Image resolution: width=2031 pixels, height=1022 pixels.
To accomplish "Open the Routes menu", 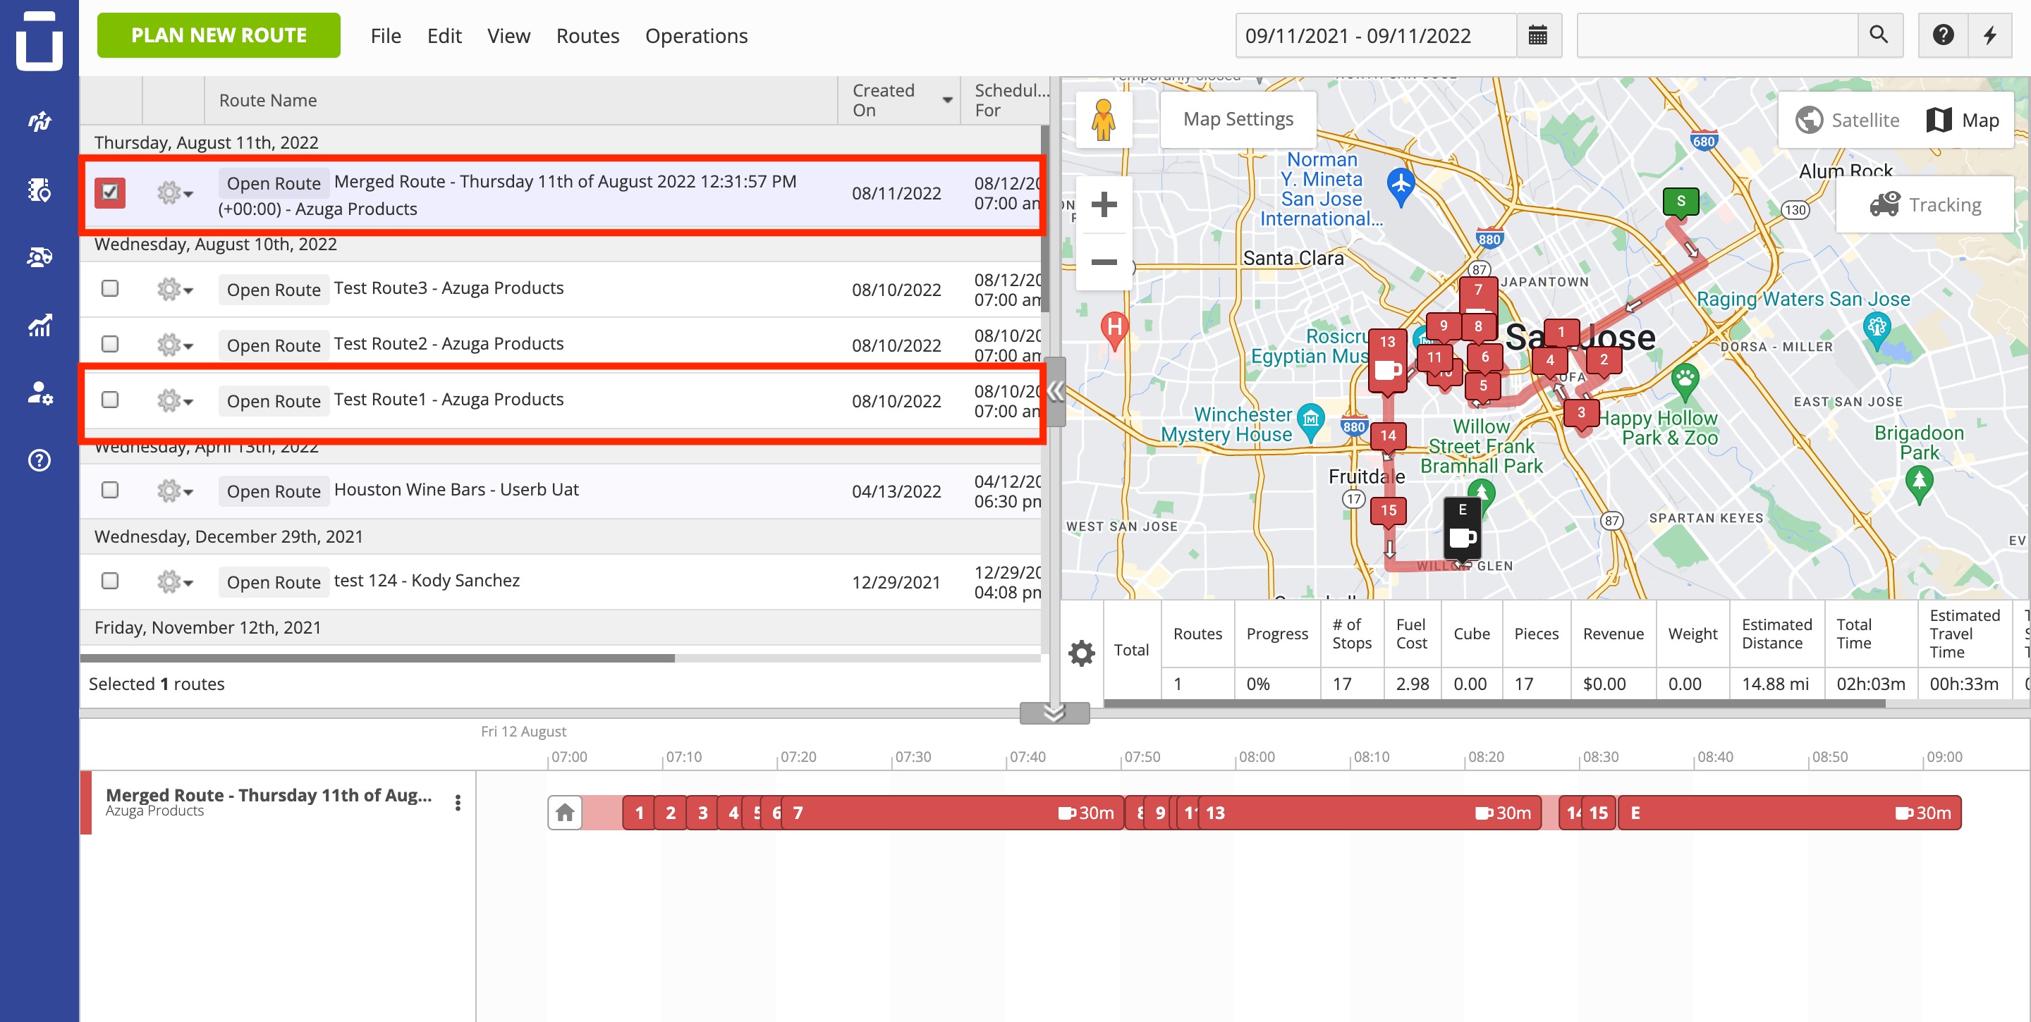I will [587, 35].
